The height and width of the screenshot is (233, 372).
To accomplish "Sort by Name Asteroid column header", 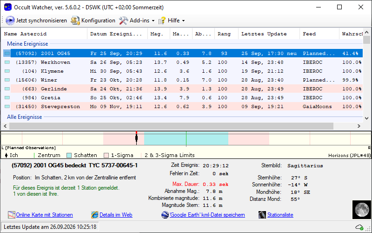I will [44, 34].
